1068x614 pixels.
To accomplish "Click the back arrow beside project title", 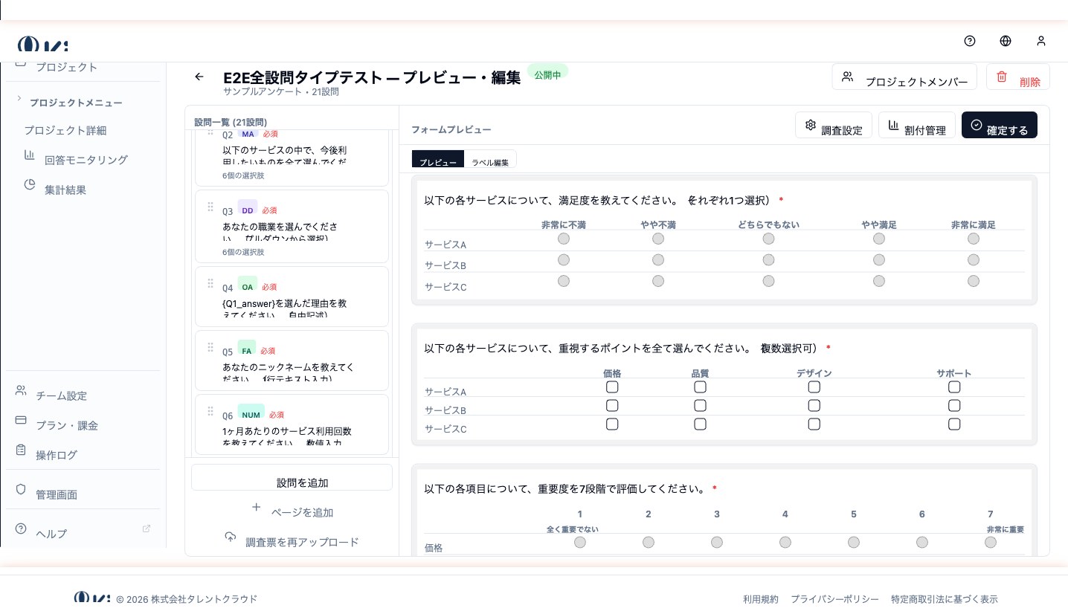I will click(x=199, y=77).
